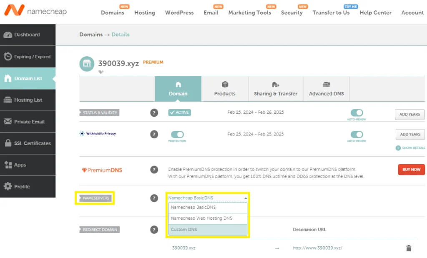Click the Show Details chevron icon

click(x=398, y=148)
